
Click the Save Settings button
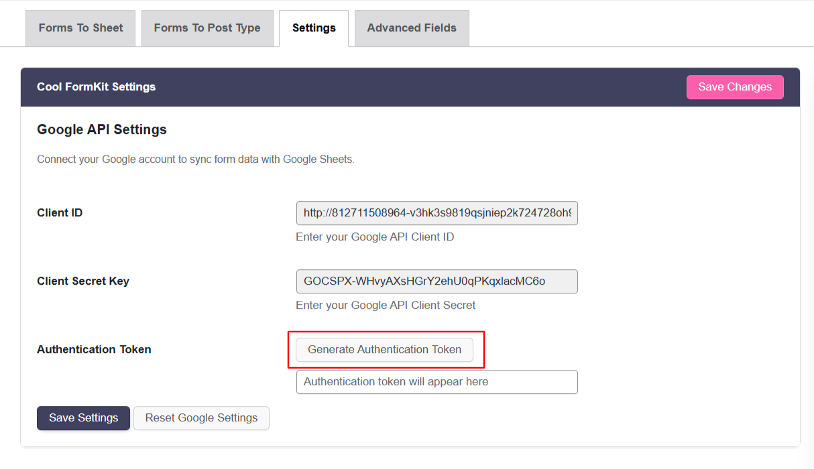(83, 418)
